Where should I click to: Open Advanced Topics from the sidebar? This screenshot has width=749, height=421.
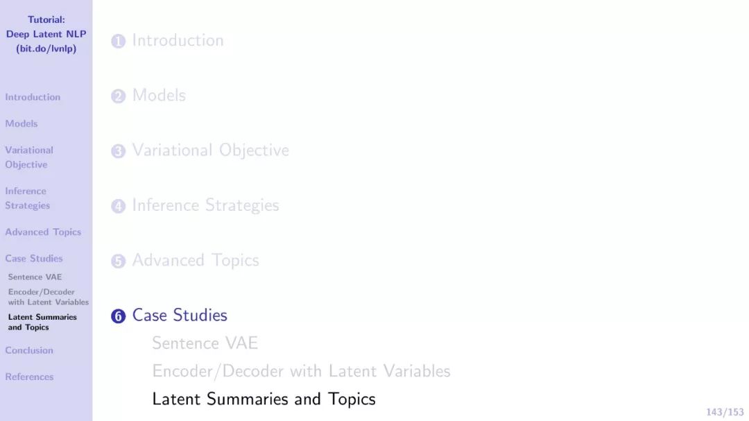click(x=43, y=232)
